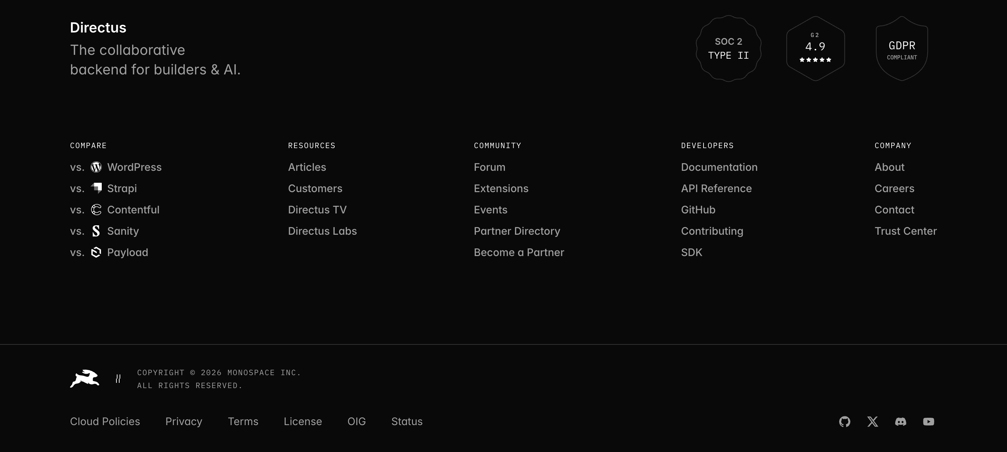Click the WordPress logo icon

pos(96,167)
